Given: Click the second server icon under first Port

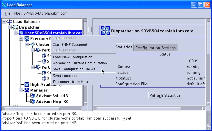Looking at the screenshot, I should [x=44, y=61].
